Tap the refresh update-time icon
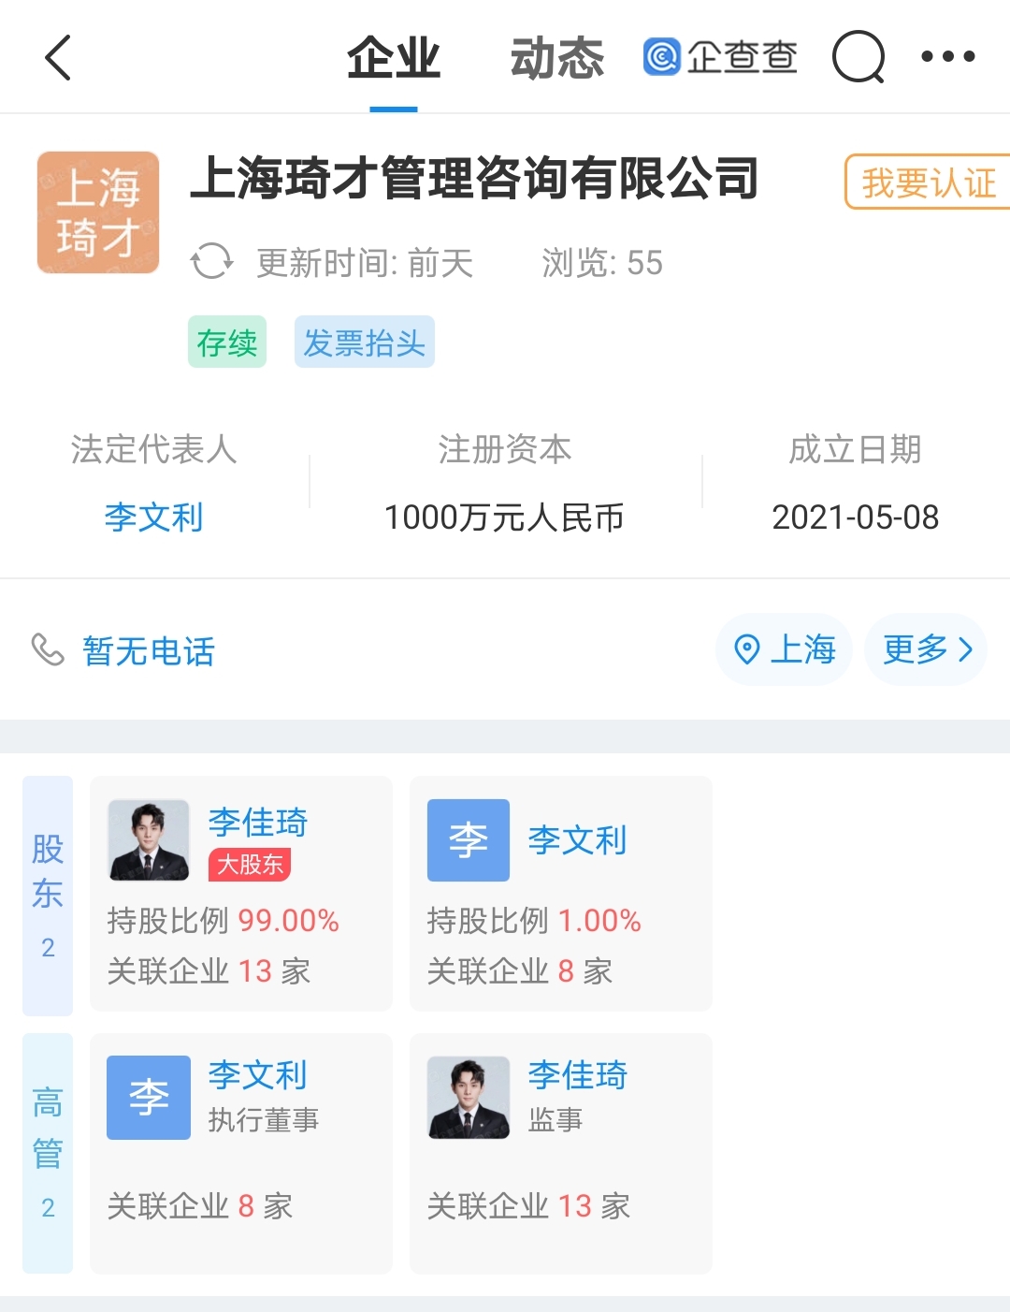The width and height of the screenshot is (1010, 1312). tap(211, 261)
